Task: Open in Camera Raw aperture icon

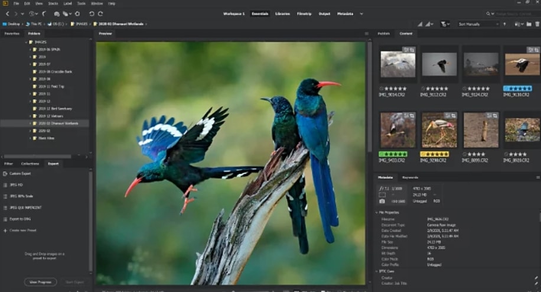Action: 77,14
